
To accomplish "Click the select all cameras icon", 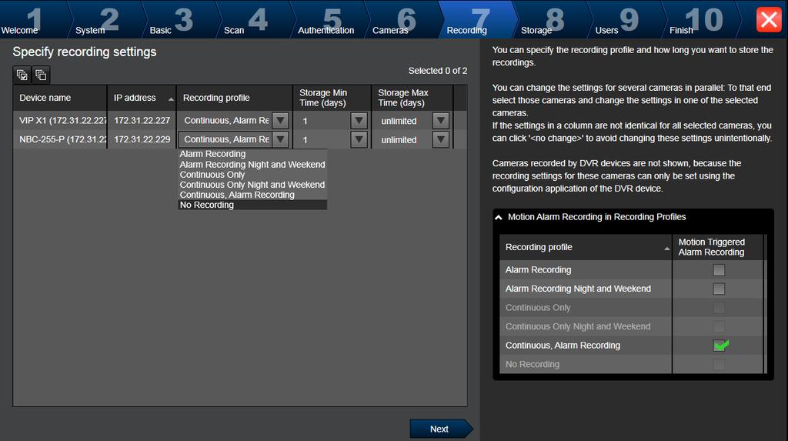I will pos(22,75).
